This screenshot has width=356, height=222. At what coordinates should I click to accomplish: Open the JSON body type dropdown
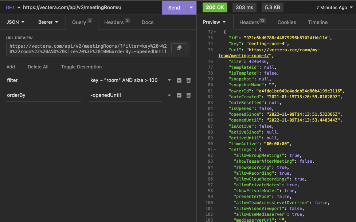coord(15,22)
